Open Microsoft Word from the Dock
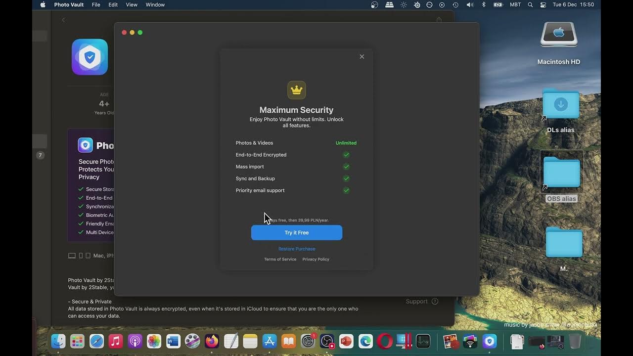 (x=173, y=341)
